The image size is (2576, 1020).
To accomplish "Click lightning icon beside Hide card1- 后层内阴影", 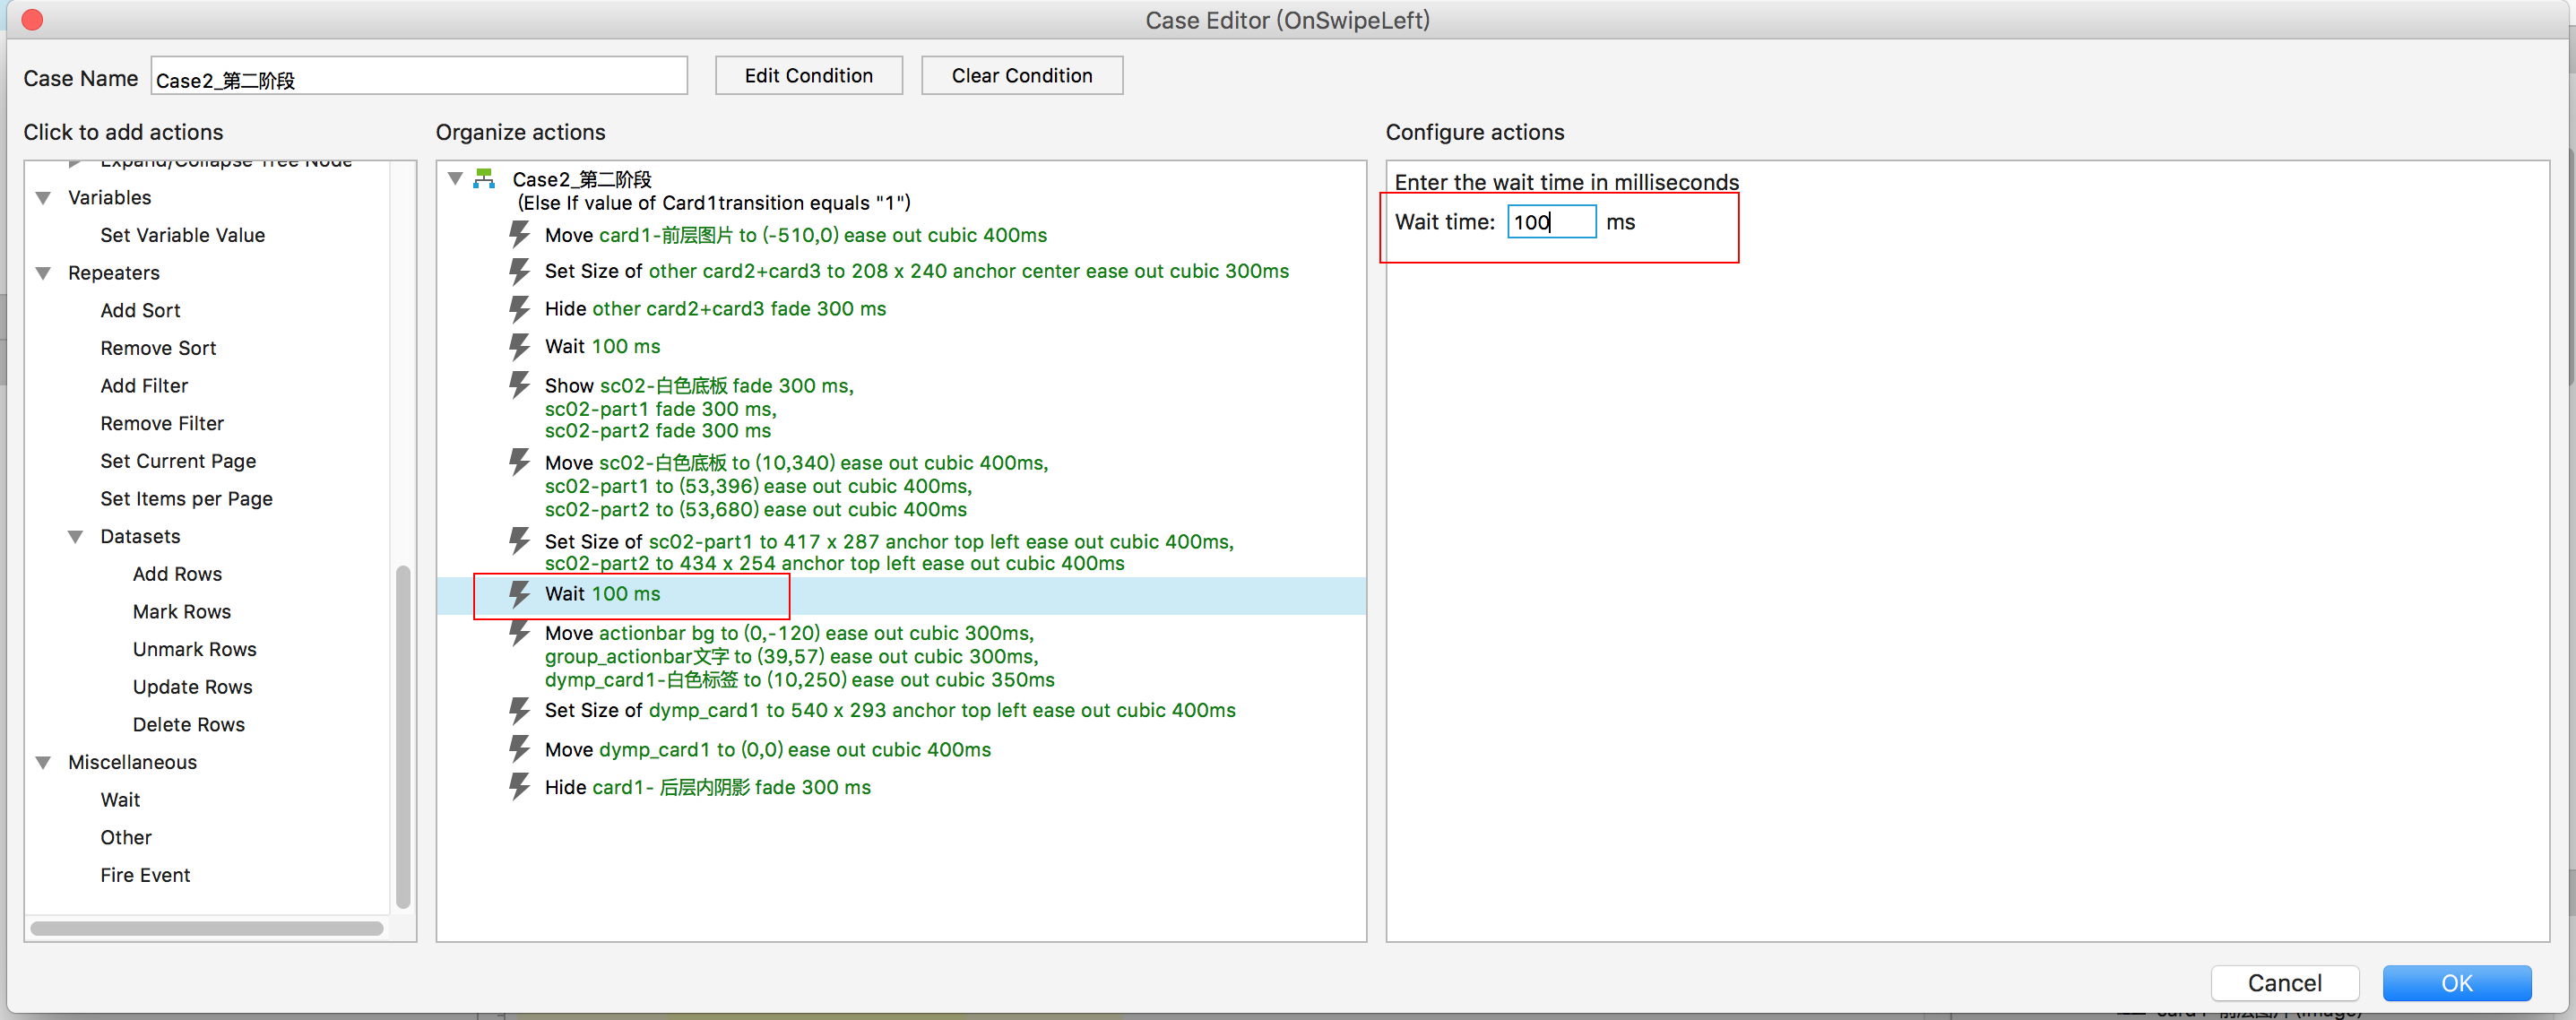I will pyautogui.click(x=519, y=787).
